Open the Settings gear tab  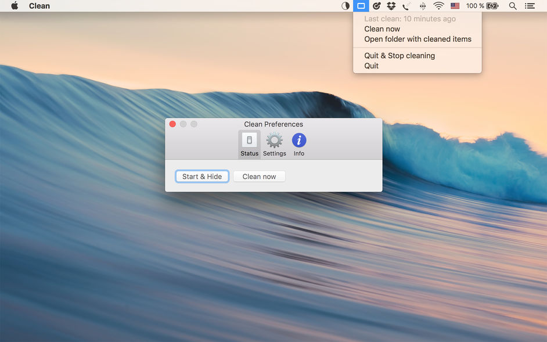(274, 145)
